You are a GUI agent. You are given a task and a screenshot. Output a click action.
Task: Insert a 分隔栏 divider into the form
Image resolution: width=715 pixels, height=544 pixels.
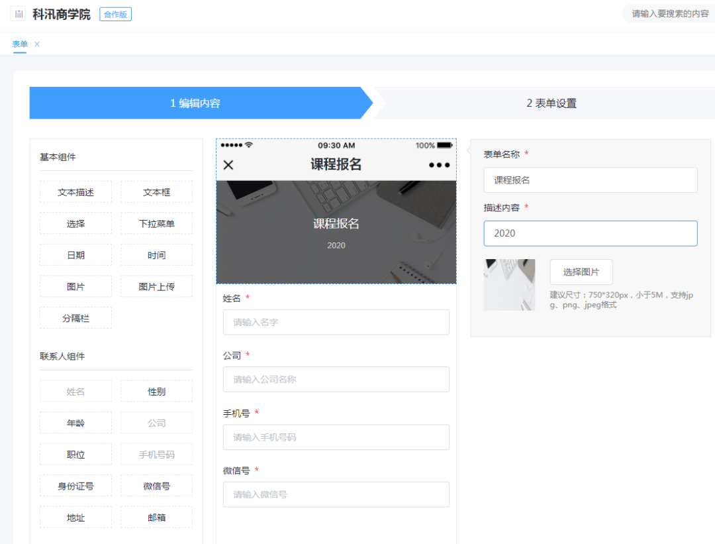pyautogui.click(x=75, y=317)
